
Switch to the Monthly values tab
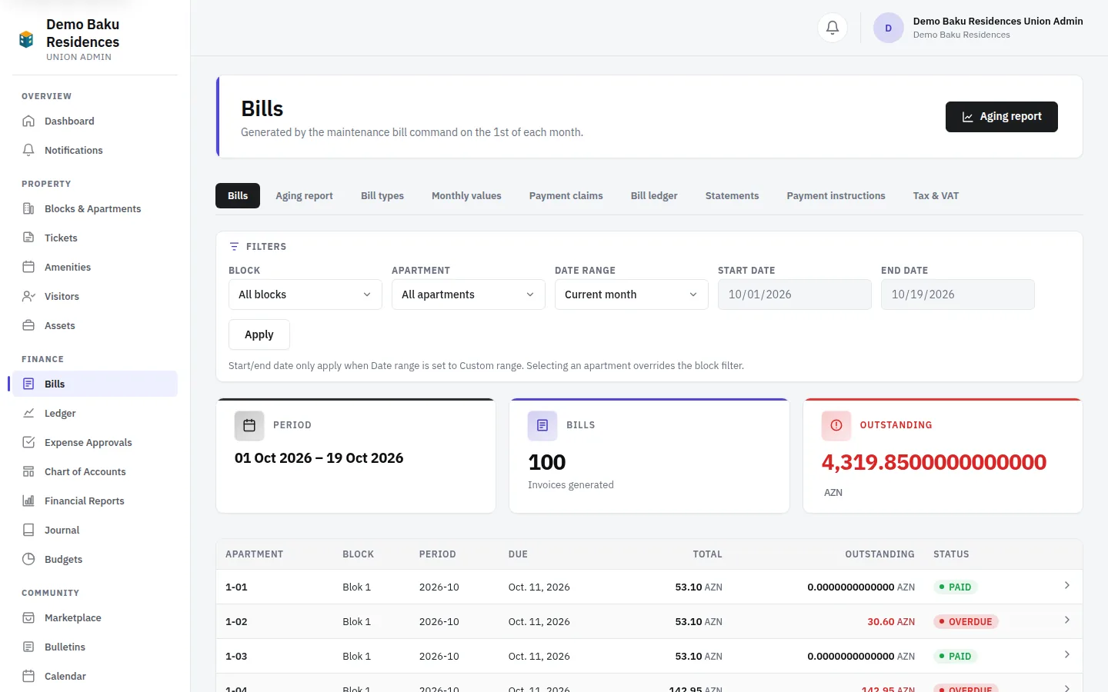pos(466,195)
